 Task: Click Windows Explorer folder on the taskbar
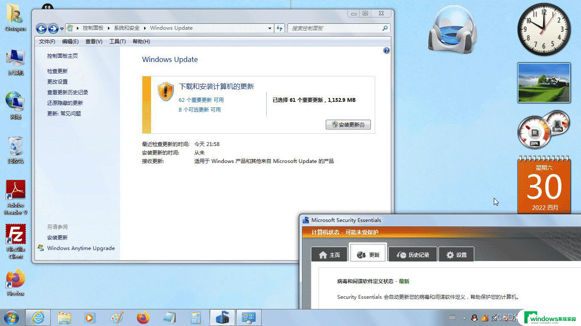[x=64, y=318]
